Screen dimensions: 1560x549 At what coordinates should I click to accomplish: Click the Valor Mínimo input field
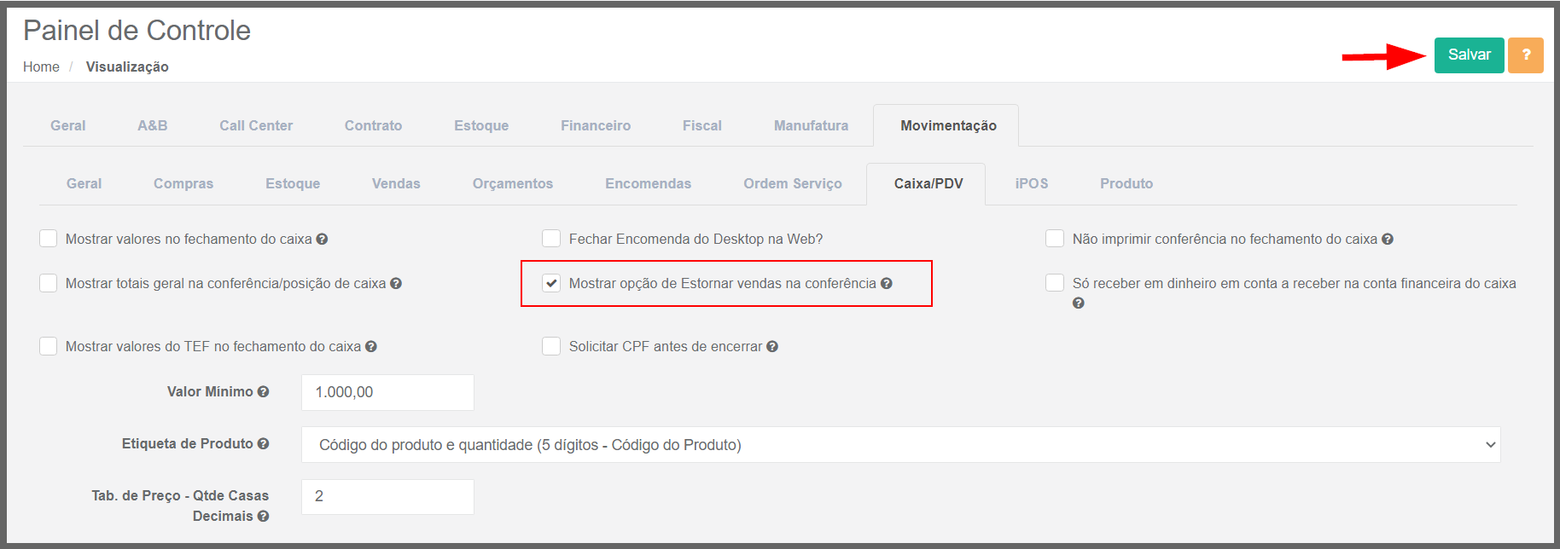click(x=387, y=392)
